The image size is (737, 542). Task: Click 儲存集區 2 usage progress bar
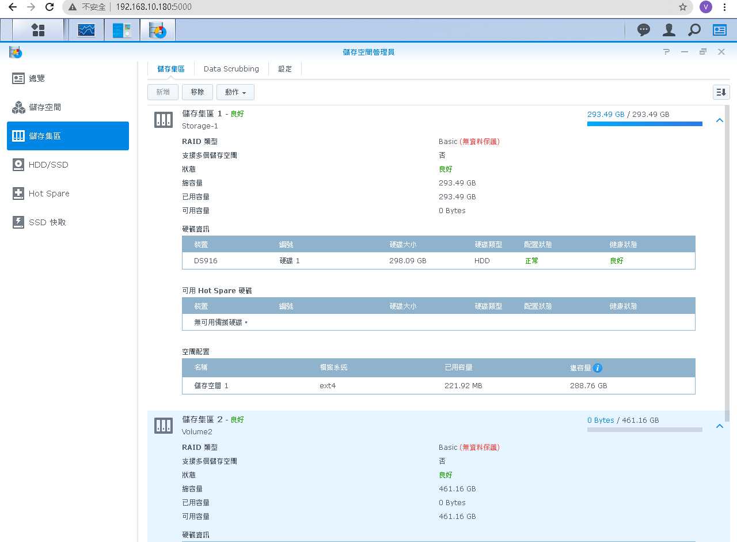point(645,430)
